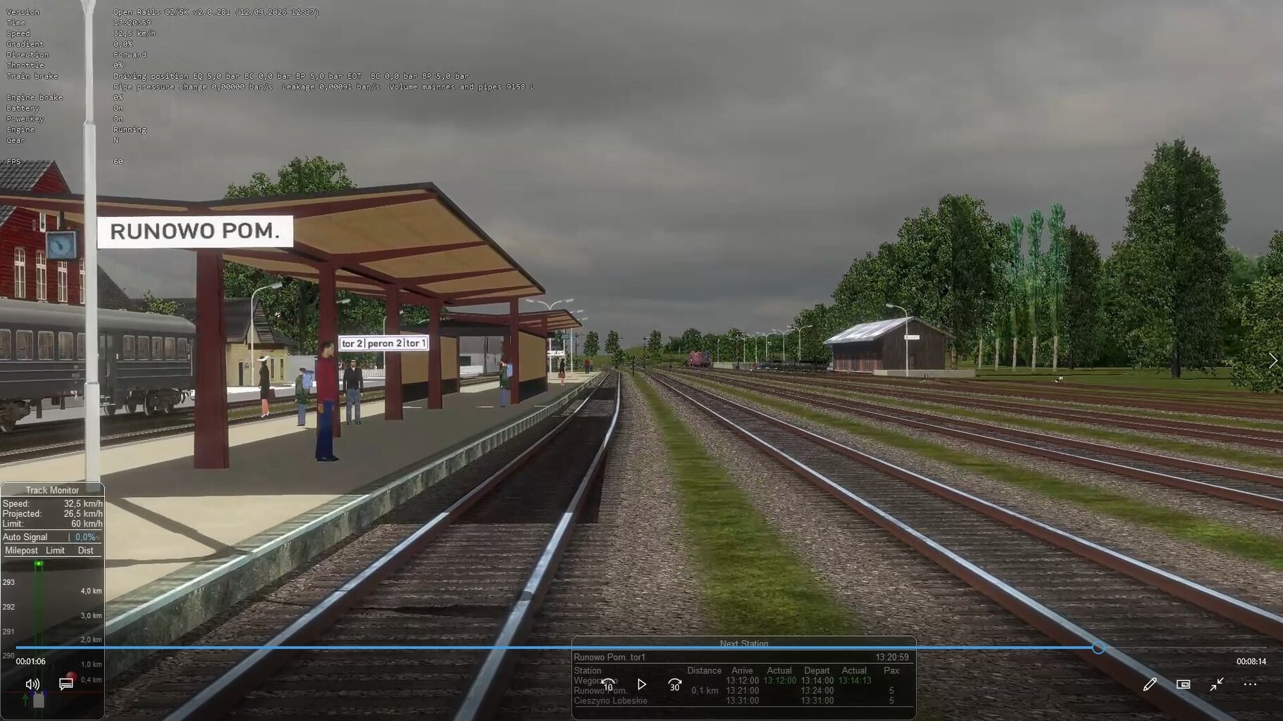Switch to mini player view
Image resolution: width=1283 pixels, height=721 pixels.
point(1183,684)
